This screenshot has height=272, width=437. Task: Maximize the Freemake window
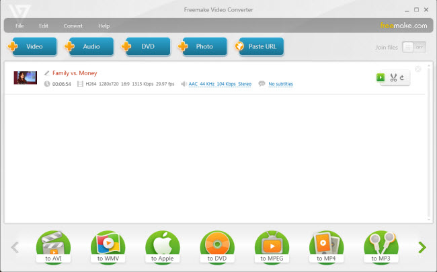[416, 10]
